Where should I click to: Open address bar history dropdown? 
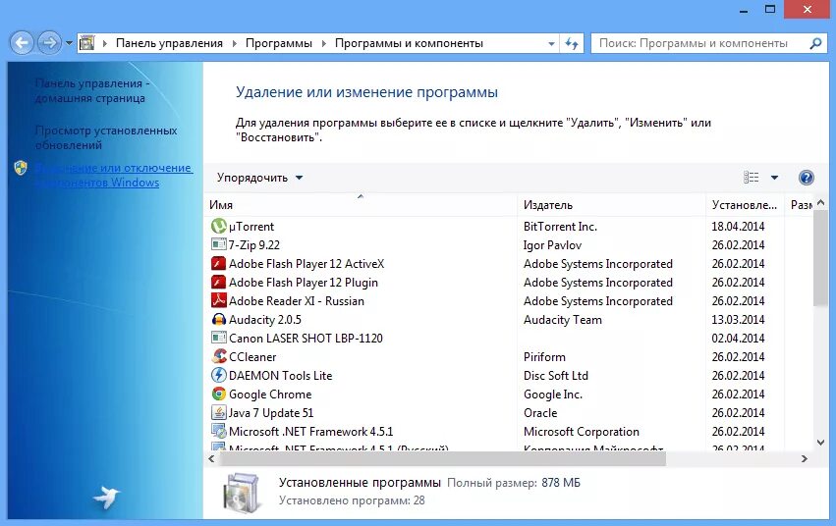[x=551, y=43]
